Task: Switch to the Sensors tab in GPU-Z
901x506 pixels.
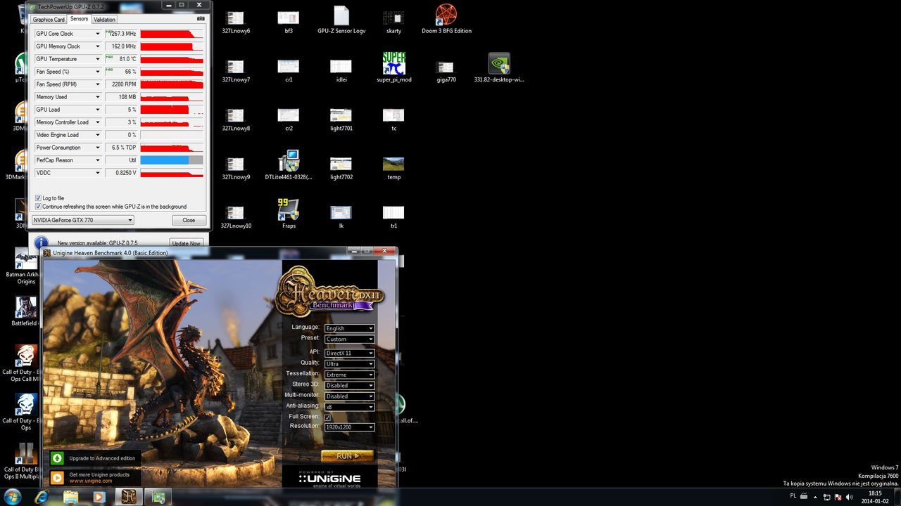Action: (x=79, y=19)
